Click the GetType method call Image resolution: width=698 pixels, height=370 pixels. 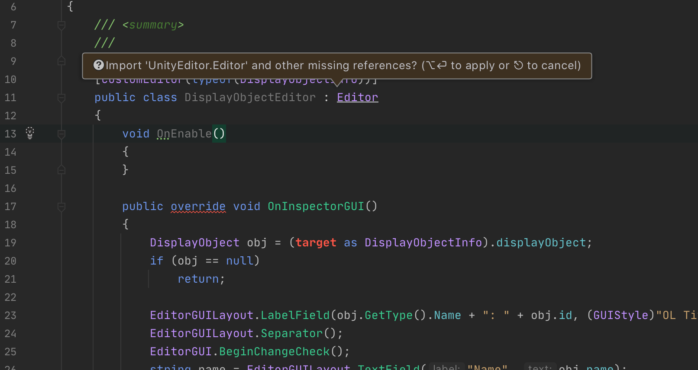389,315
